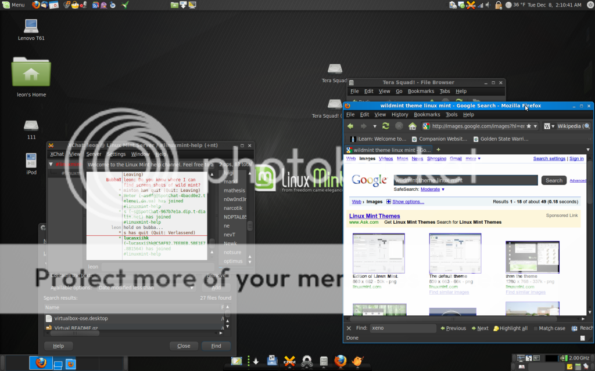Expand the SafeSearch Moderate dropdown

[x=432, y=190]
